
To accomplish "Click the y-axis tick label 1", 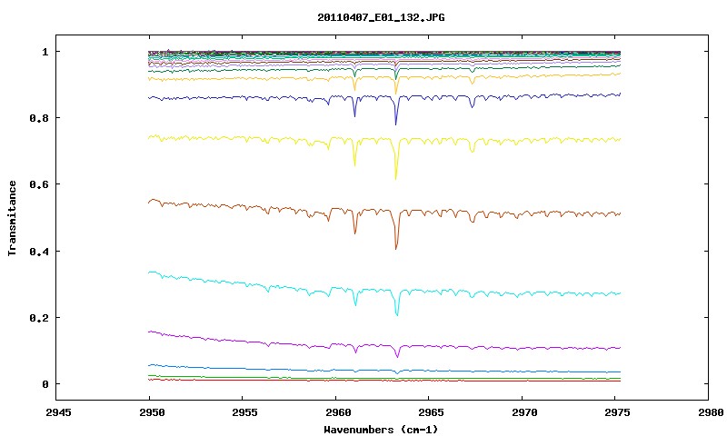I will pyautogui.click(x=45, y=52).
